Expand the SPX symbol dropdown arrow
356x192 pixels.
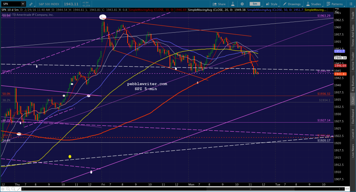[23, 4]
